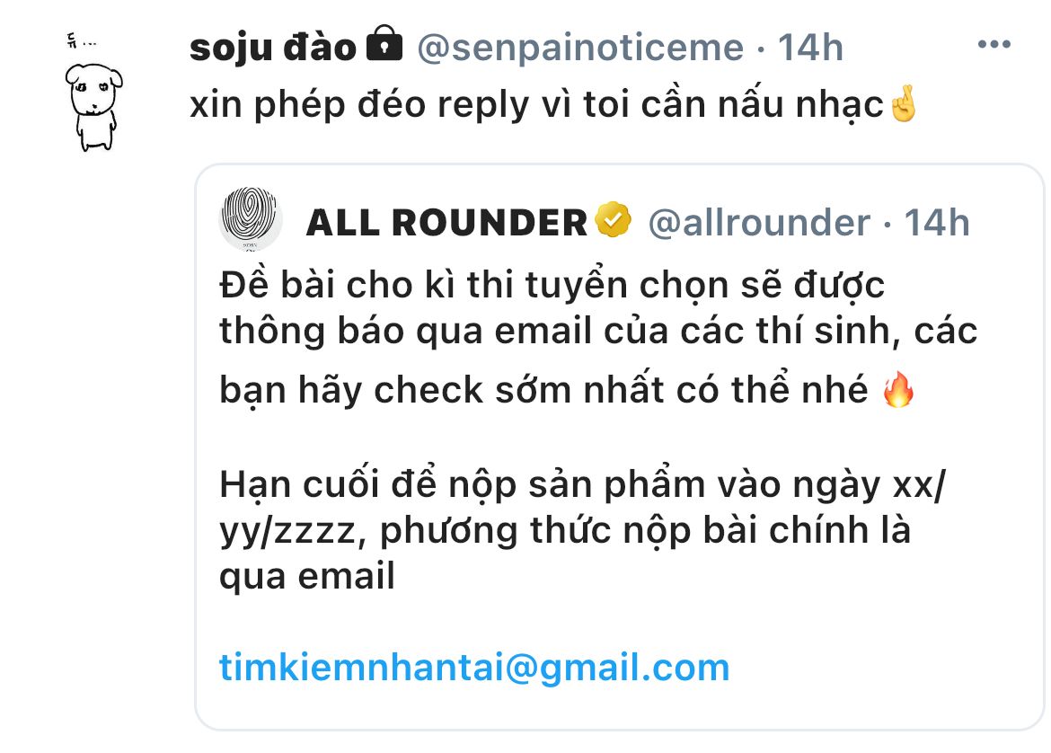Click the fire emoji in quoted tweet
This screenshot has height=753, width=1051.
pyautogui.click(x=898, y=390)
